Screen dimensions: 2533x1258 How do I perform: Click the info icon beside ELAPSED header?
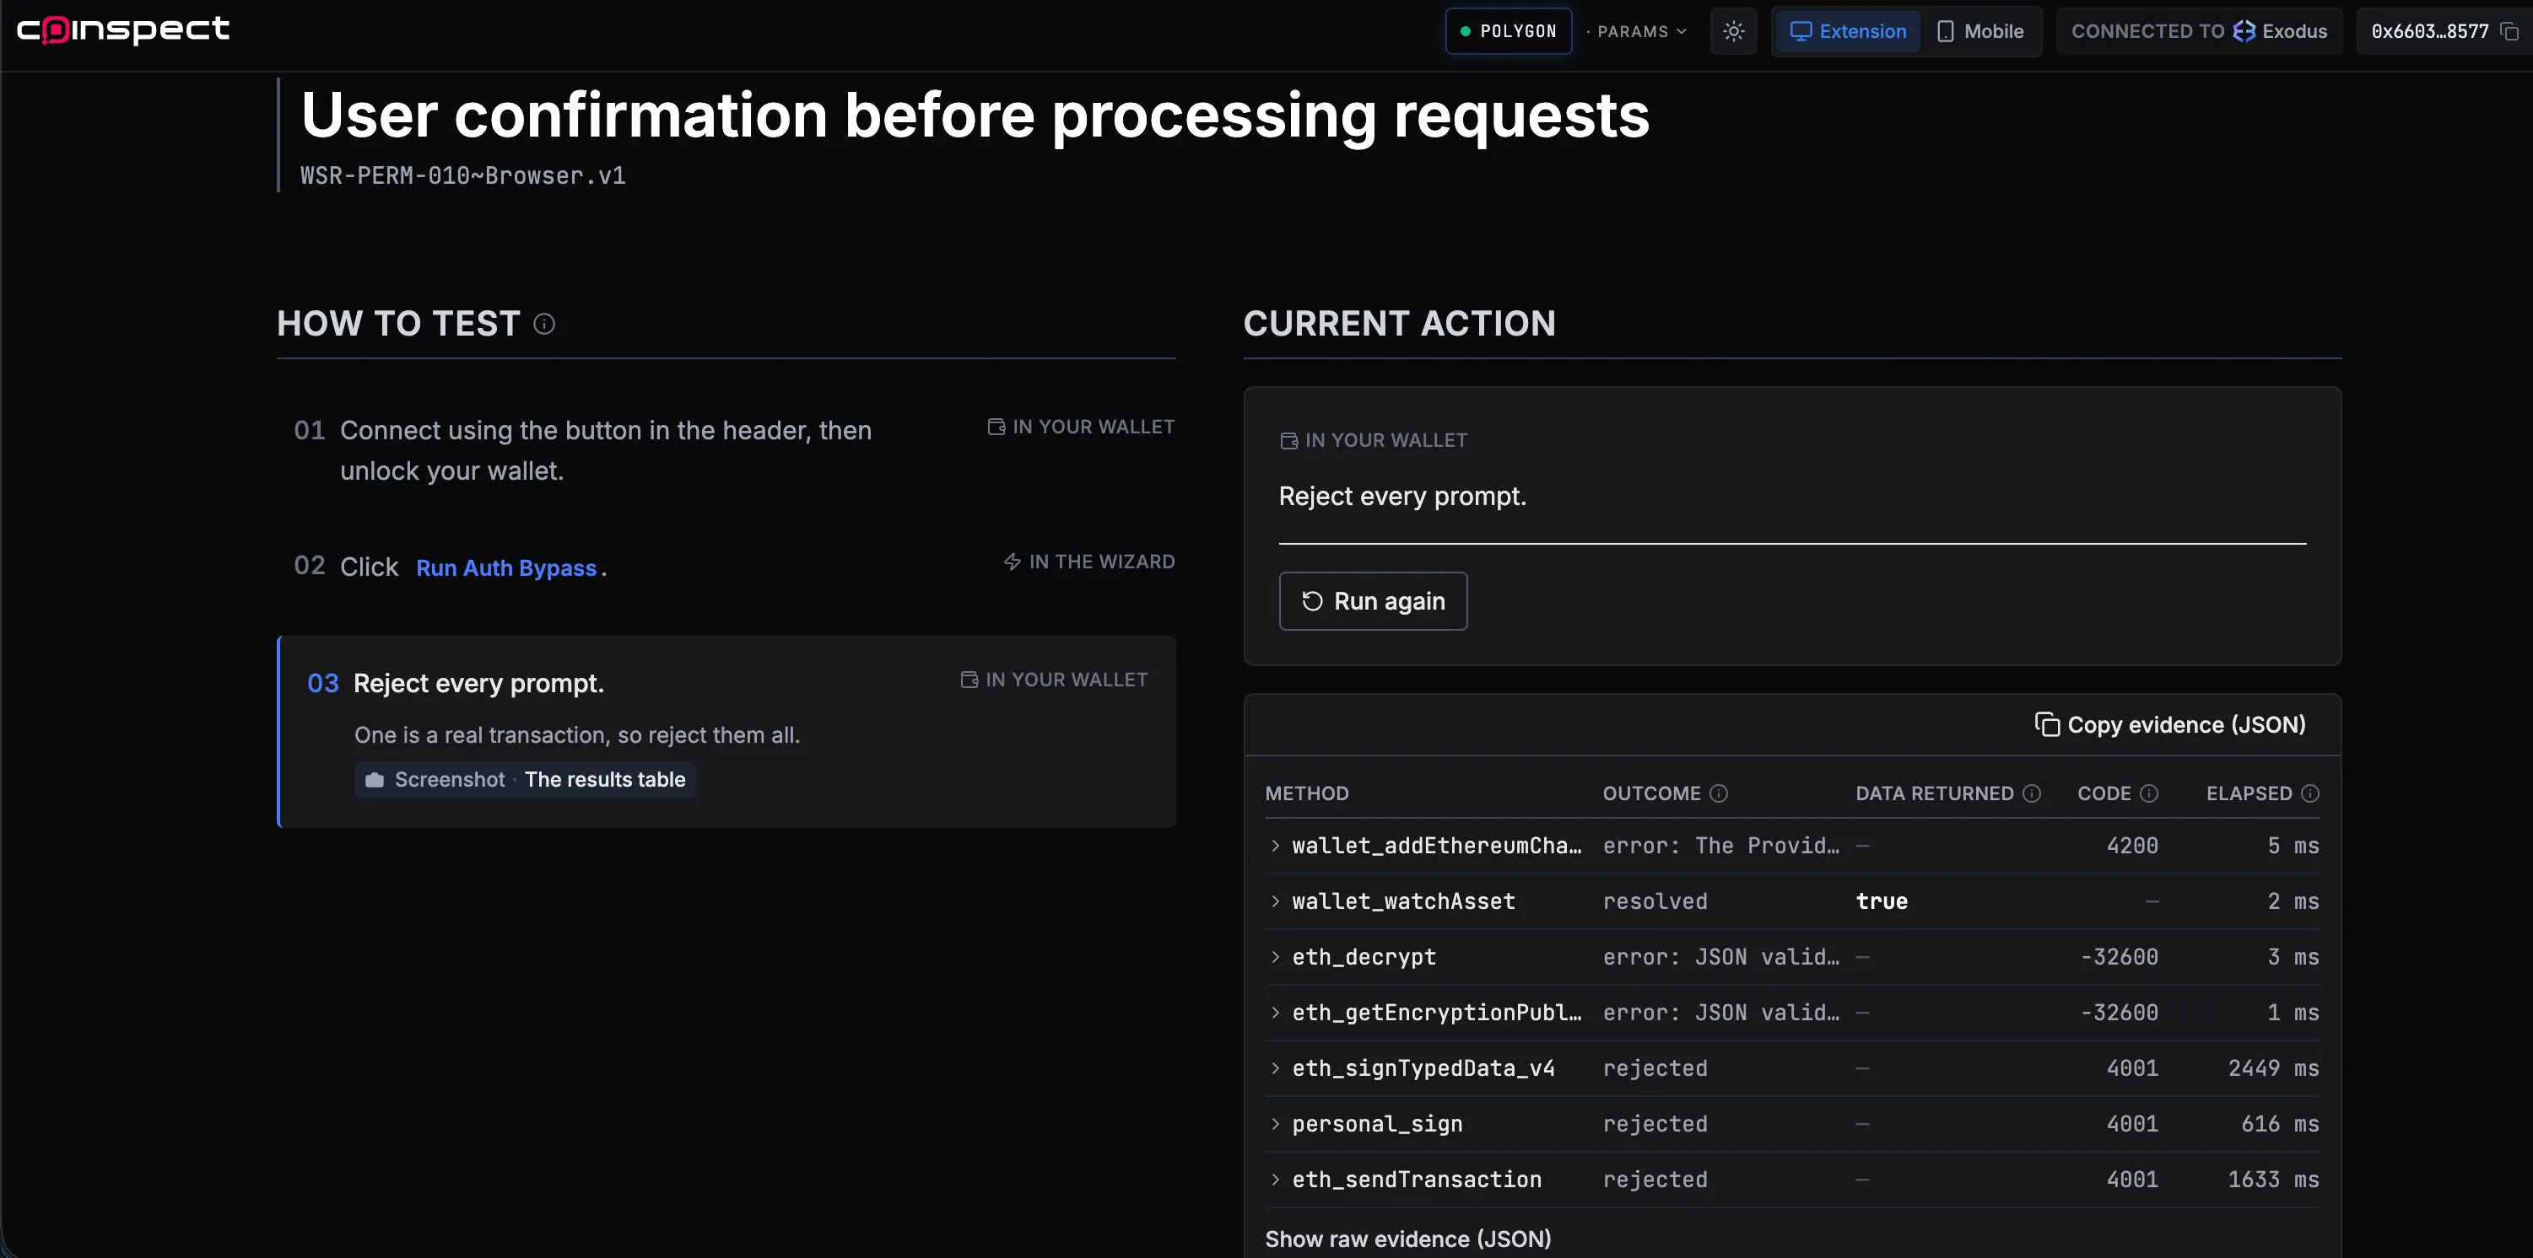(2311, 793)
